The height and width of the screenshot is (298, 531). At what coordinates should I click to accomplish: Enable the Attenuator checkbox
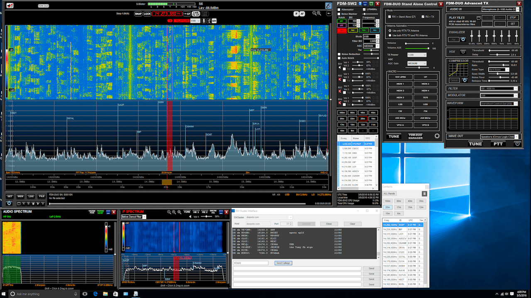(x=338, y=9)
